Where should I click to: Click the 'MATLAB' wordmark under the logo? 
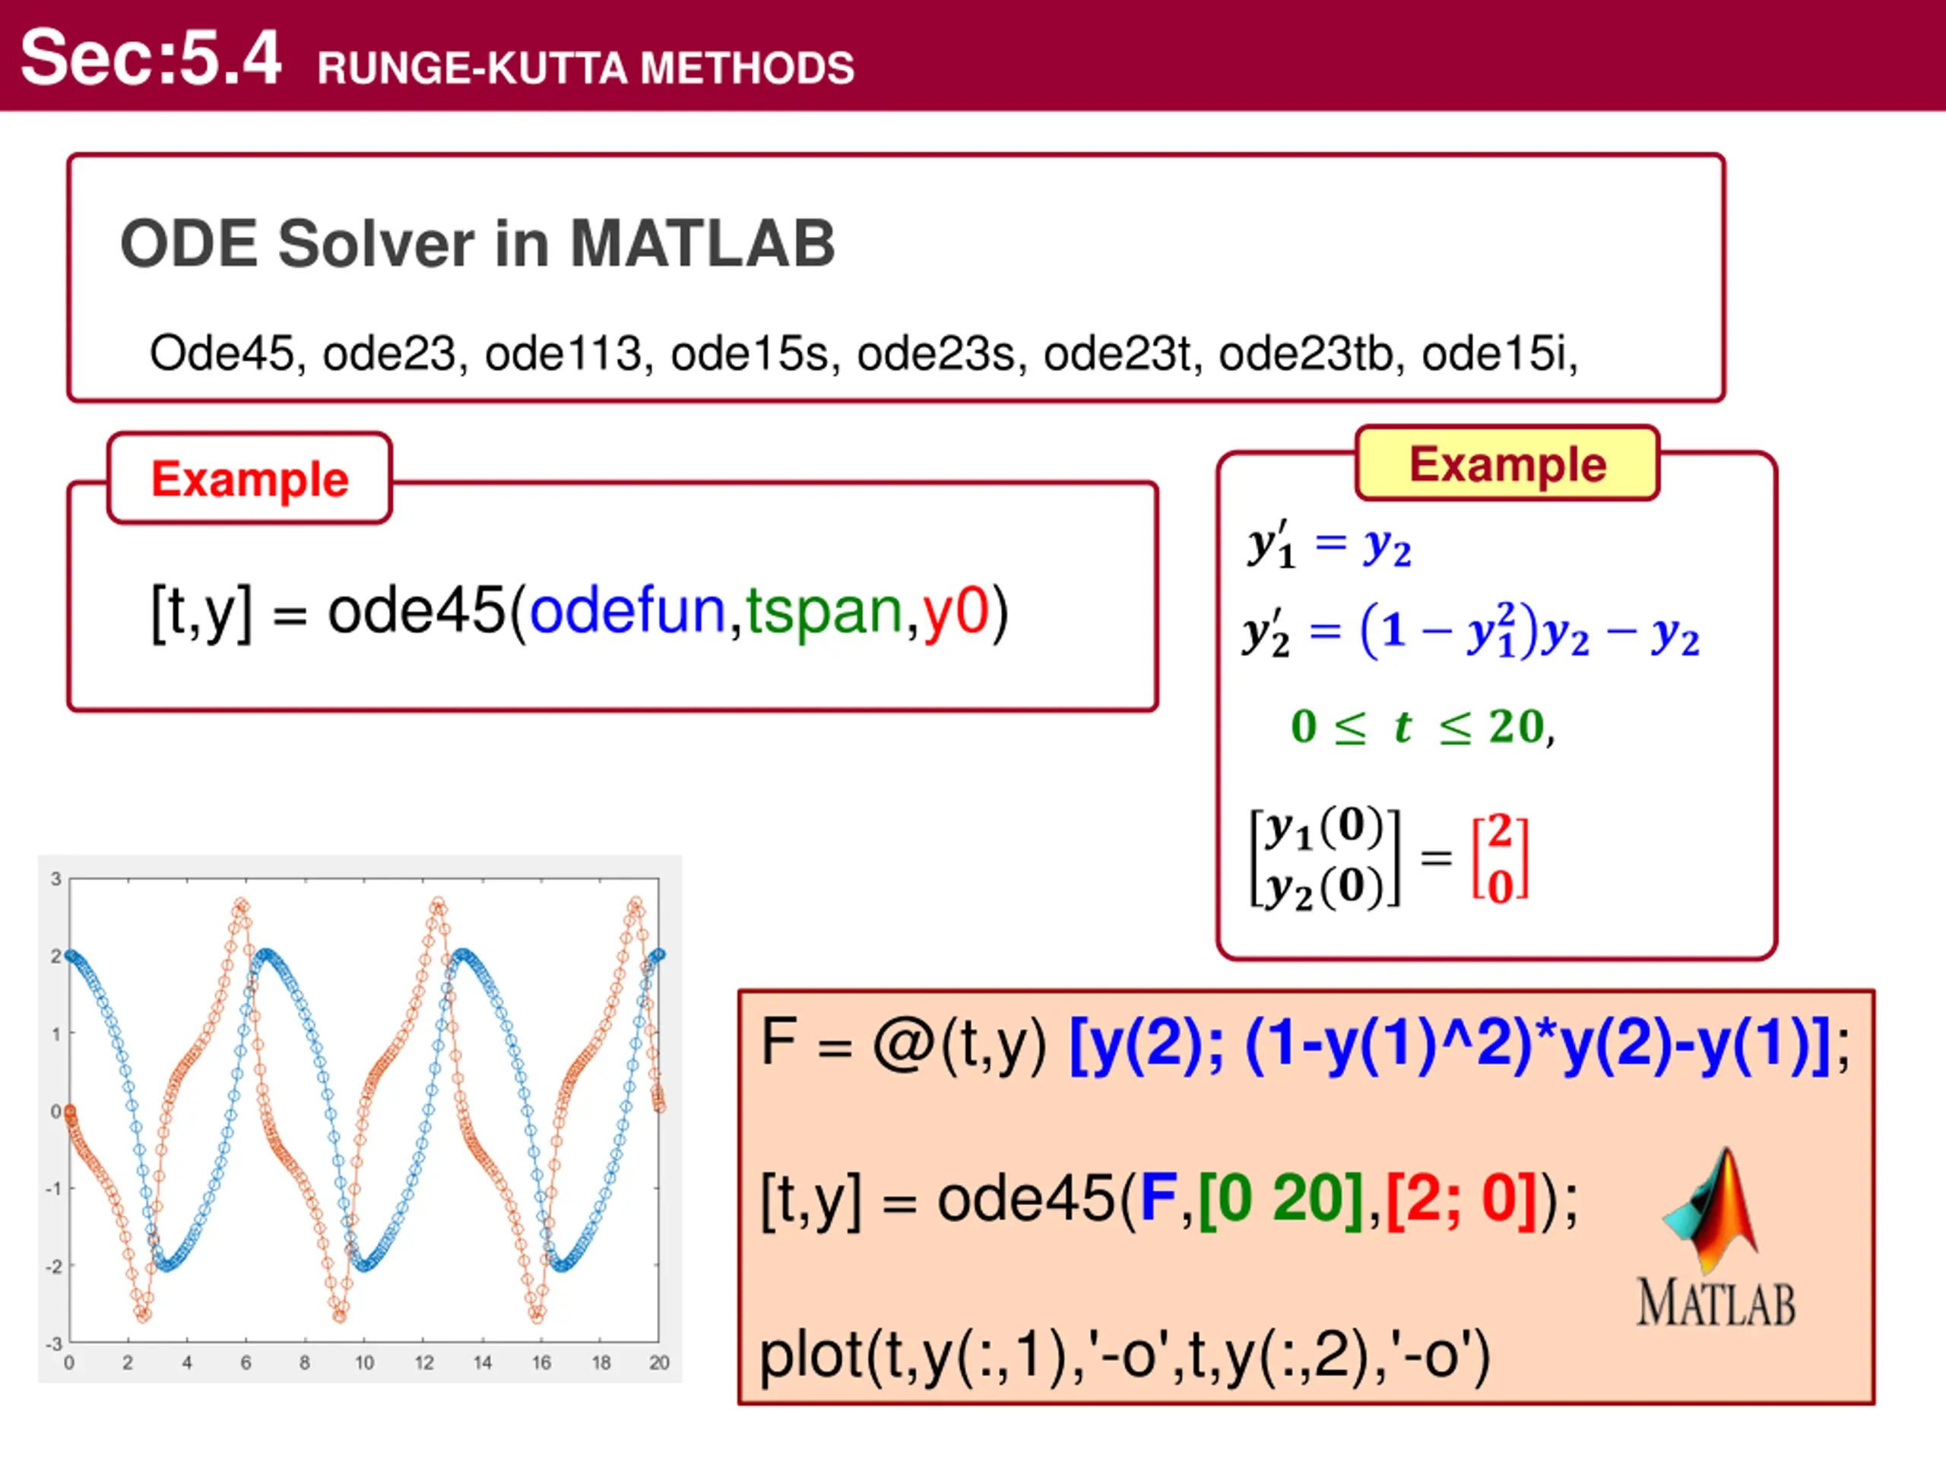[x=1716, y=1303]
